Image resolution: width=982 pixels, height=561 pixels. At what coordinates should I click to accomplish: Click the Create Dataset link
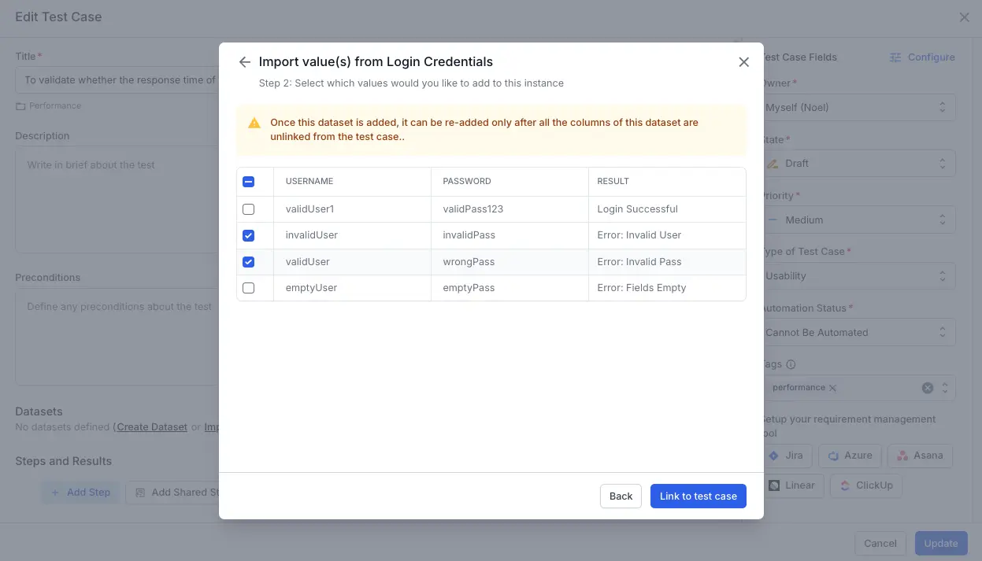click(152, 427)
